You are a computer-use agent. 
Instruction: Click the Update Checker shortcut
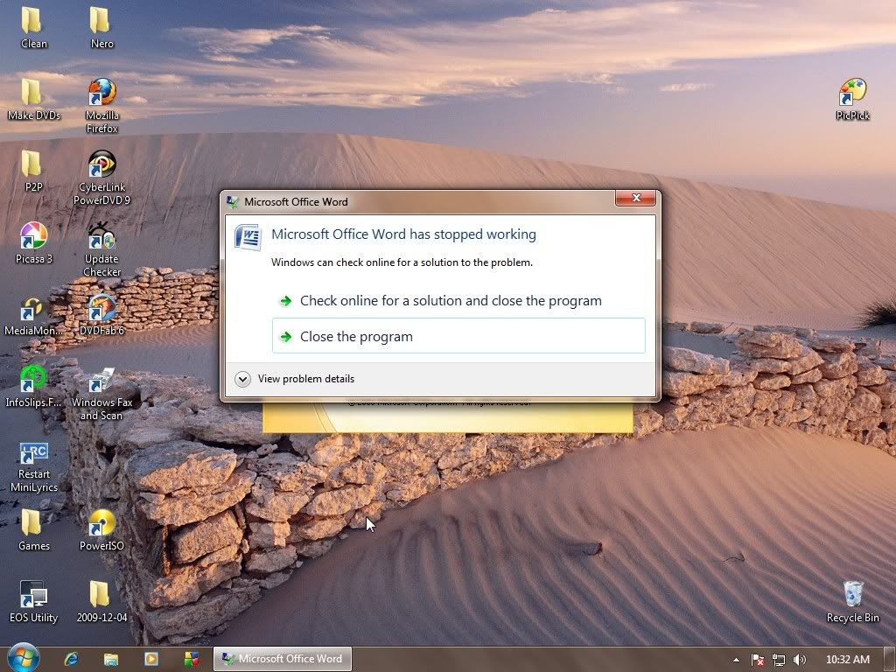tap(101, 249)
